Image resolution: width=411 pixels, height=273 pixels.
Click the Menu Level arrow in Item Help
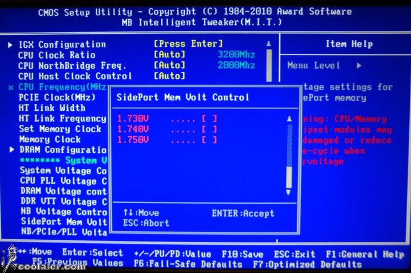(359, 65)
